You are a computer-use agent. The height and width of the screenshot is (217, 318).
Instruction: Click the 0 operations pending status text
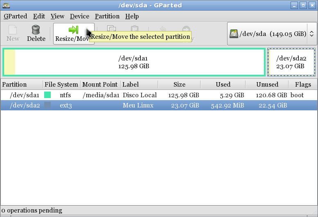click(32, 210)
